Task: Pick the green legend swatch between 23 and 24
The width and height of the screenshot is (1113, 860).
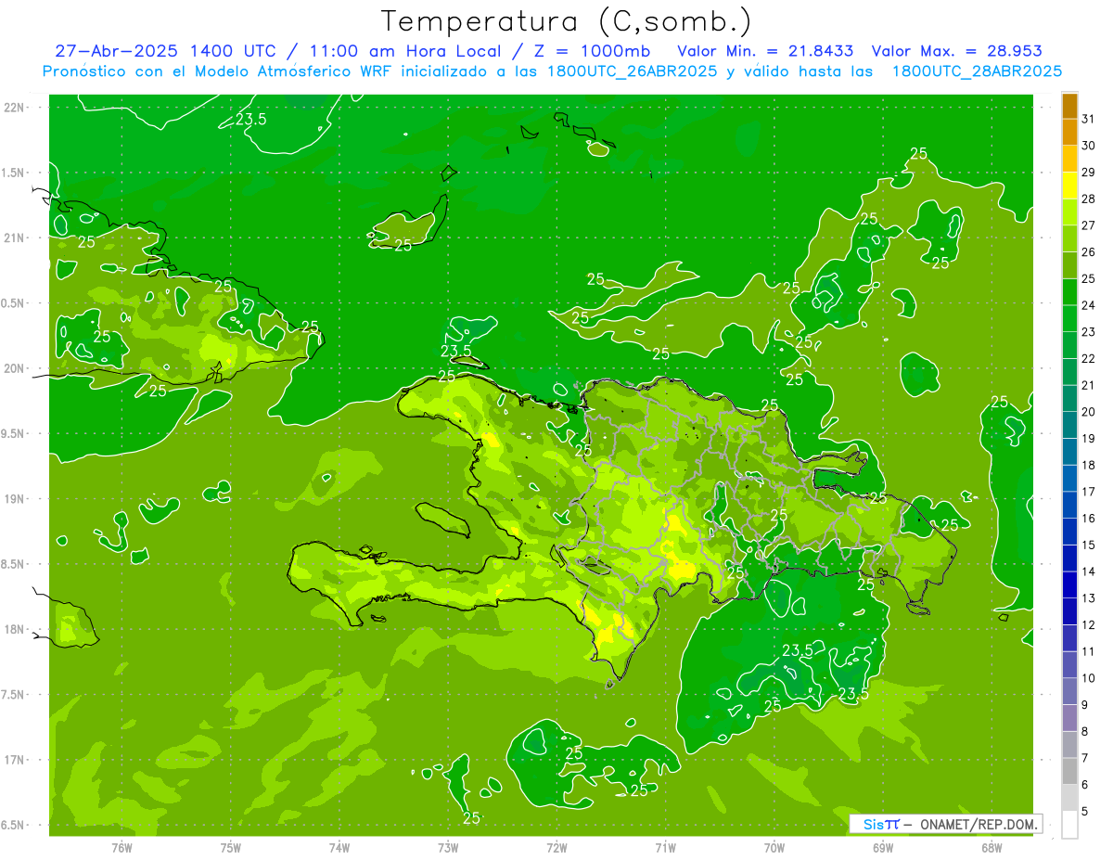Action: [x=1069, y=318]
